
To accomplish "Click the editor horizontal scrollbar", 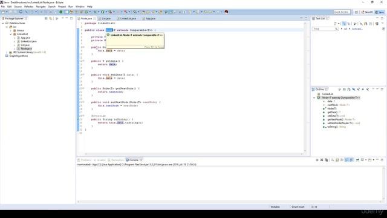I will [x=193, y=154].
